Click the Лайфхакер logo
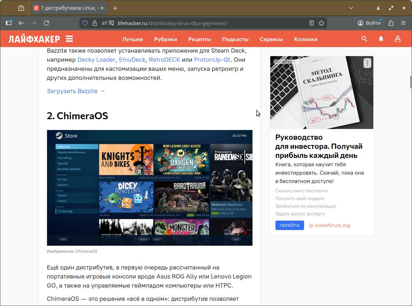 [34, 39]
